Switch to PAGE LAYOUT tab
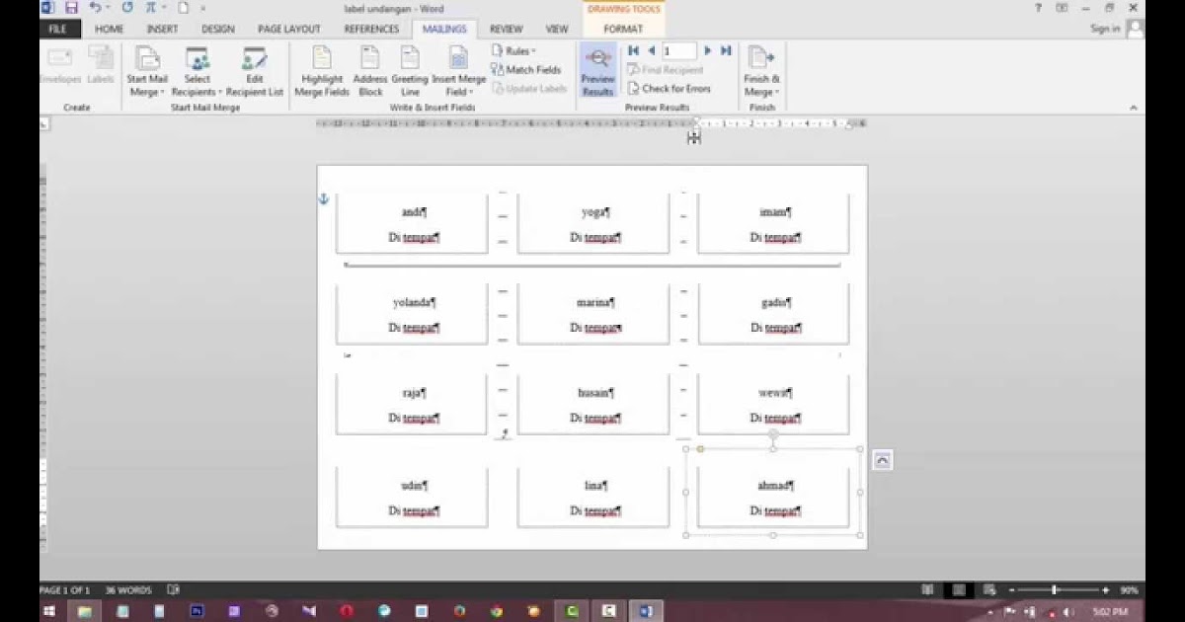Viewport: 1185px width, 622px height. click(x=288, y=29)
